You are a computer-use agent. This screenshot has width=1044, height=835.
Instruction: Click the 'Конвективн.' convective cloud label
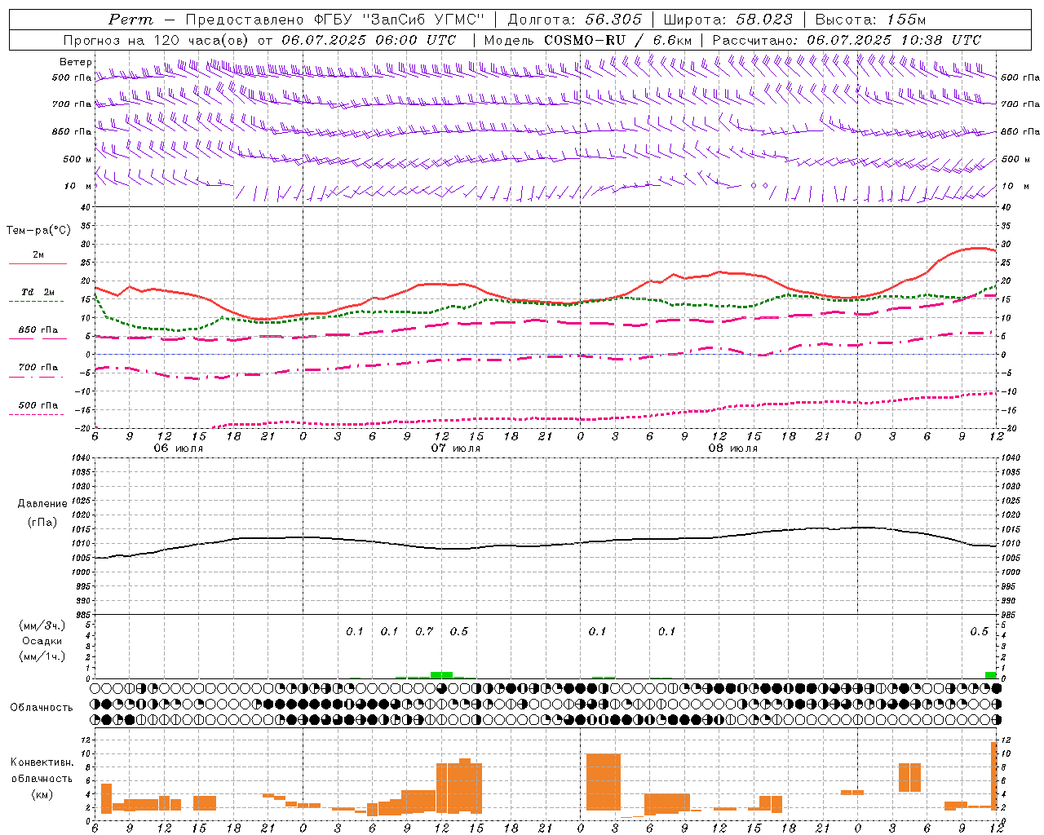[42, 762]
